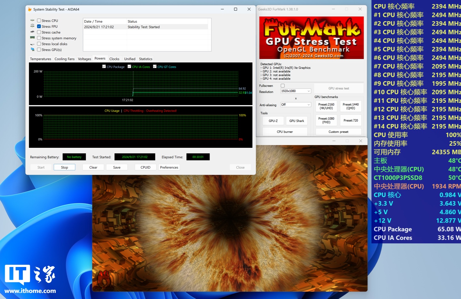Switch to the Temperatures tab
This screenshot has width=461, height=299.
pyautogui.click(x=41, y=59)
